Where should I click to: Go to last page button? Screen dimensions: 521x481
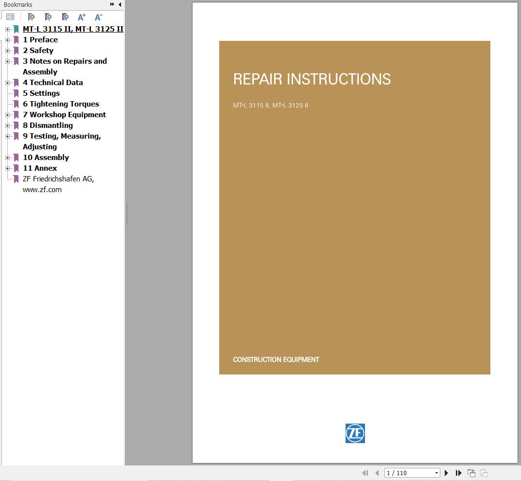click(x=458, y=473)
